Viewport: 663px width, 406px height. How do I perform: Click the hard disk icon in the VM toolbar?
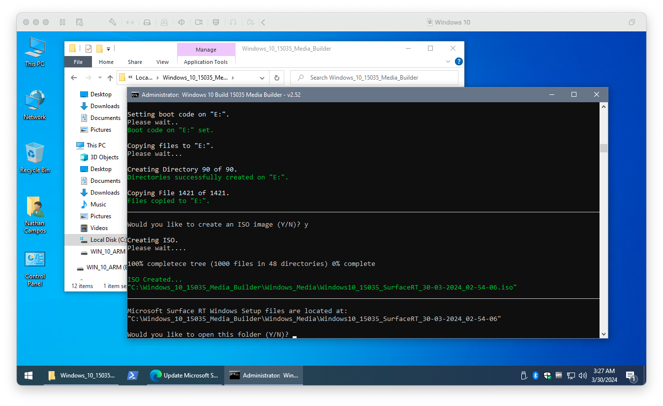[x=147, y=22]
